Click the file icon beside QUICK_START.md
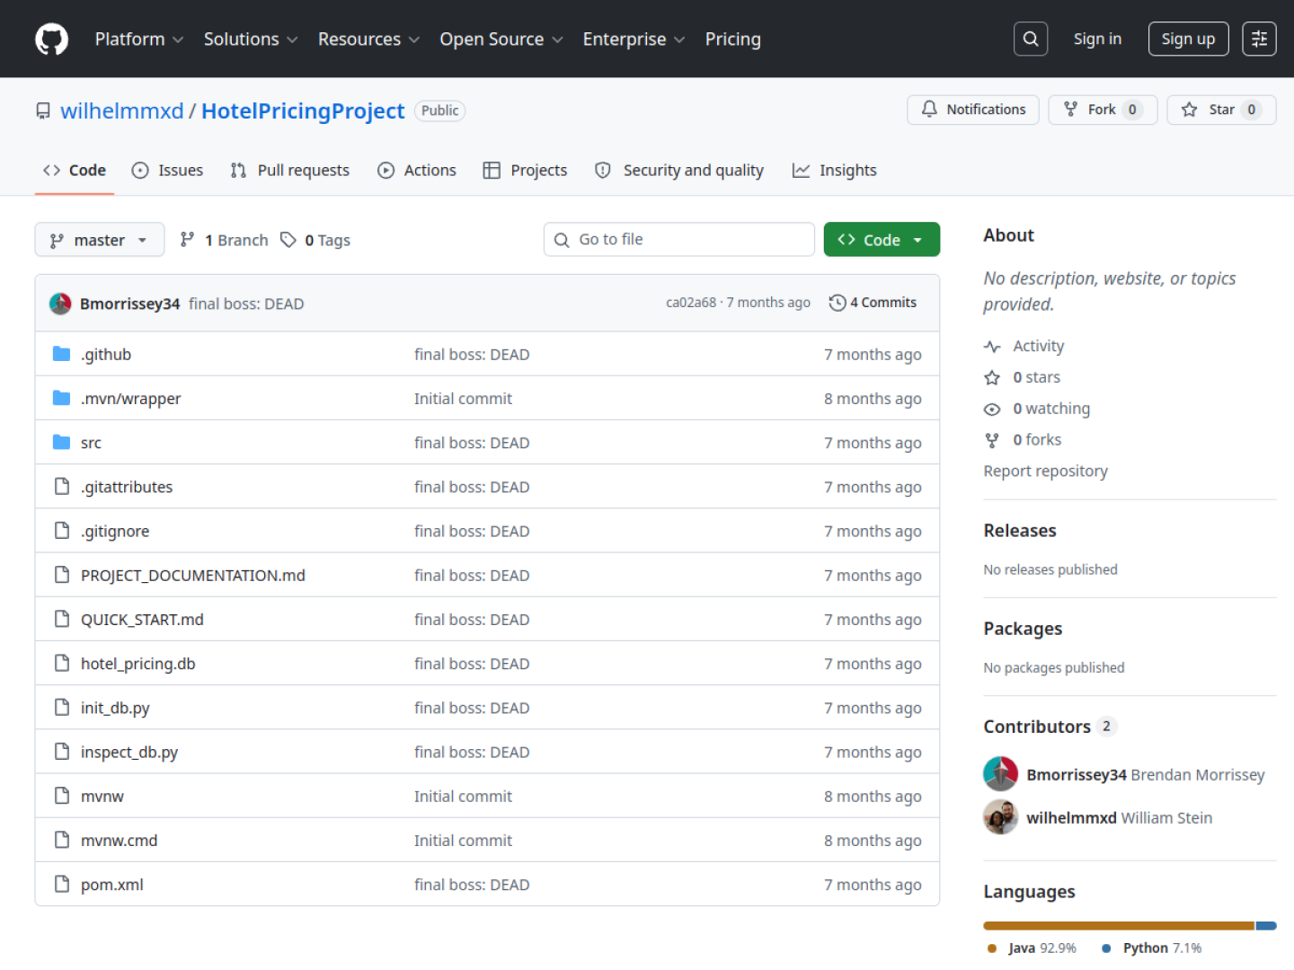This screenshot has height=970, width=1294. coord(61,619)
